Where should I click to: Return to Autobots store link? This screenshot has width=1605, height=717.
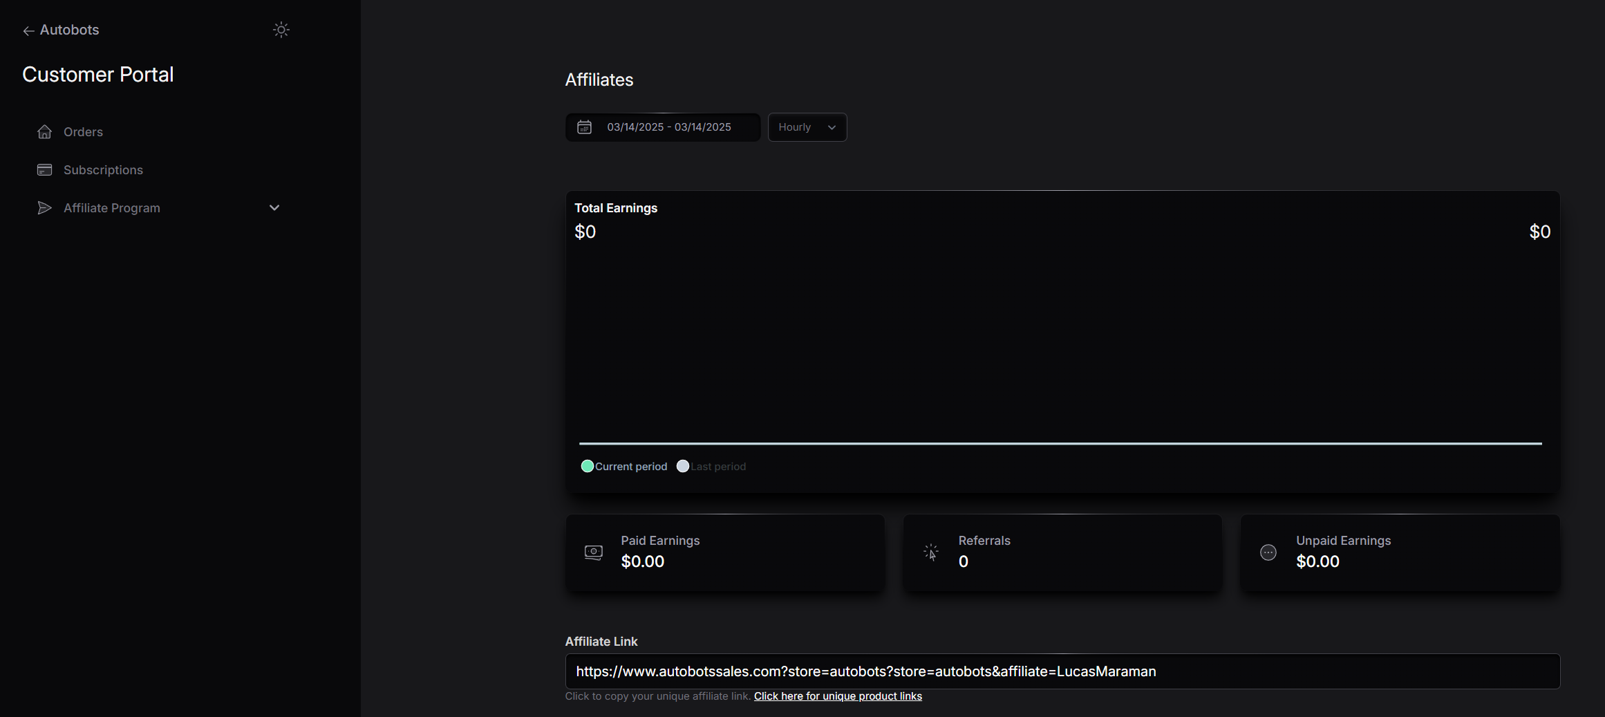point(69,30)
